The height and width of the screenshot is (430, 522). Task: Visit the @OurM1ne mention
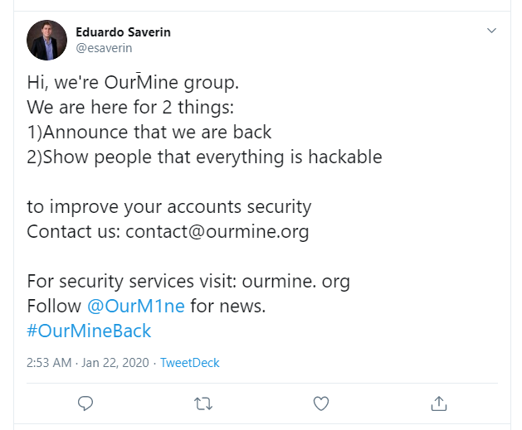point(136,306)
